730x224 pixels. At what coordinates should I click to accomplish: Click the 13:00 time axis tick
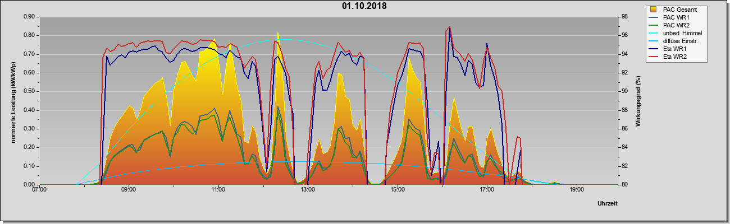(308, 189)
